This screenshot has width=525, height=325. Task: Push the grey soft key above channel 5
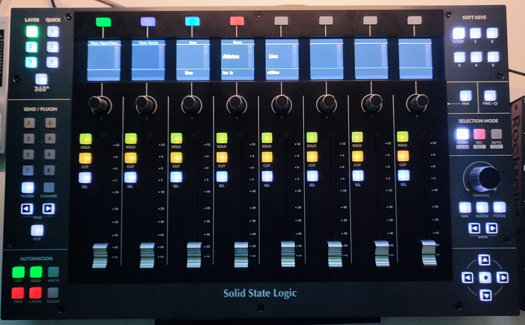coord(281,21)
